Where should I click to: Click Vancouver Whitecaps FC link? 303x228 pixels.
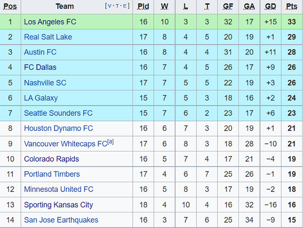coord(66,144)
